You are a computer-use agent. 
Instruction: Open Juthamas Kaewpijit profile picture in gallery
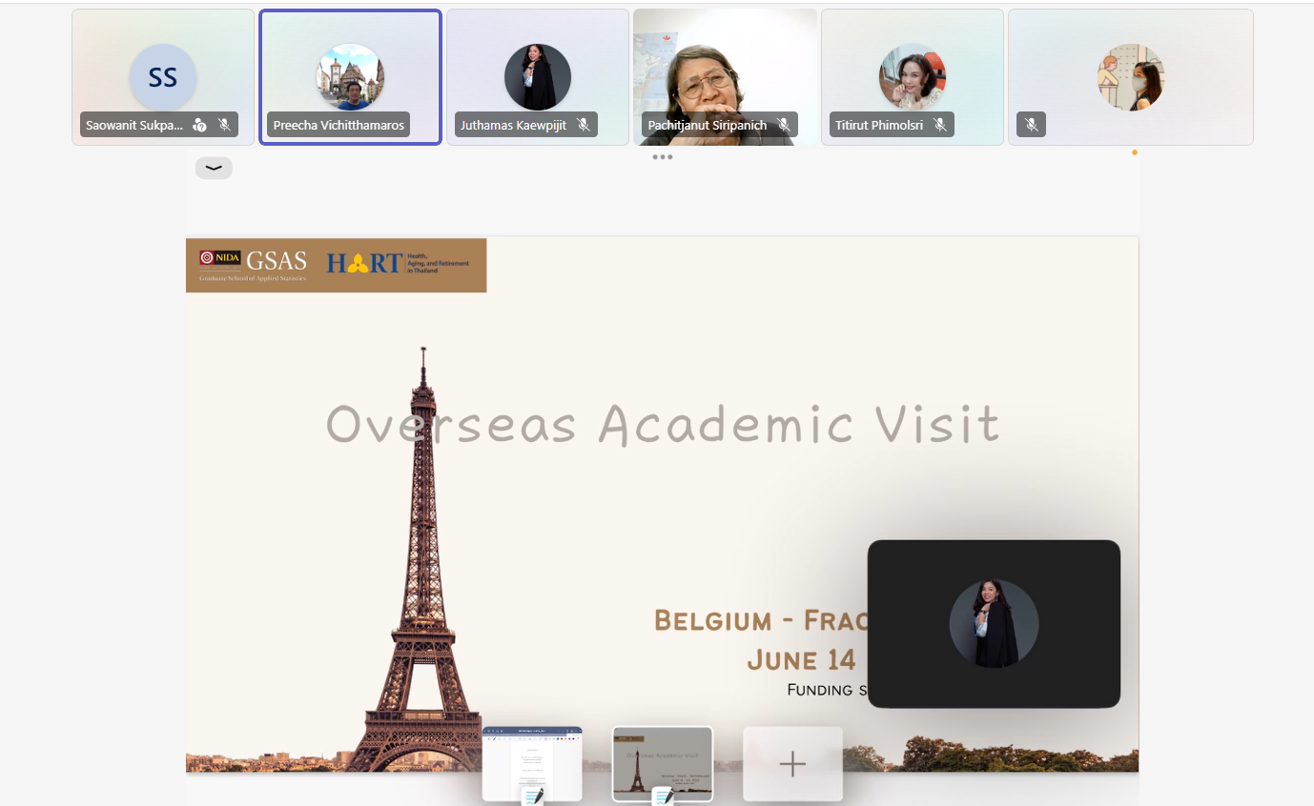[538, 77]
